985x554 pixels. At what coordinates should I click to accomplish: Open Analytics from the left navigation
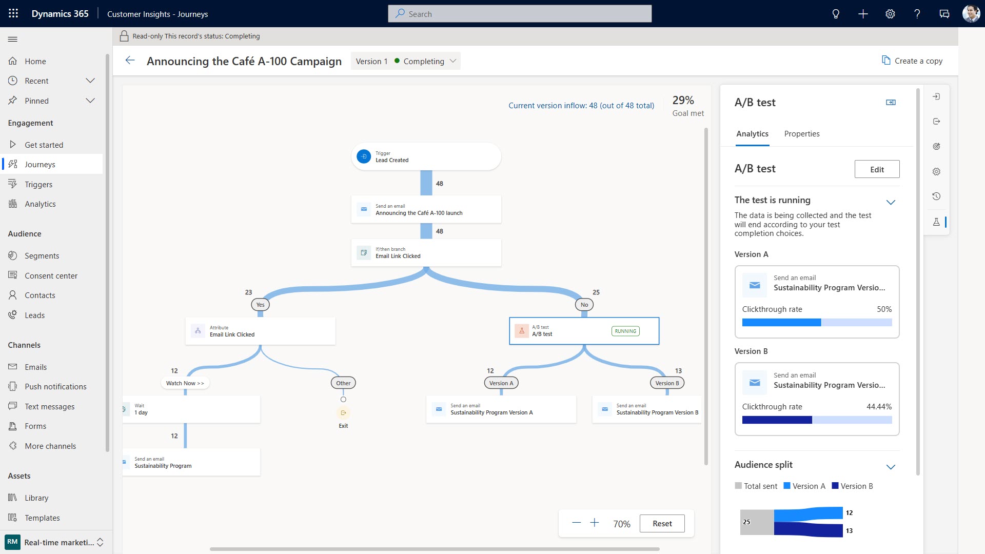point(40,204)
